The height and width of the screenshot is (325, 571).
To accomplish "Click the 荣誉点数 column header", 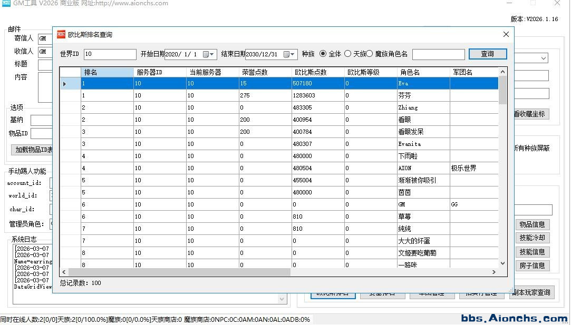I will click(x=265, y=72).
